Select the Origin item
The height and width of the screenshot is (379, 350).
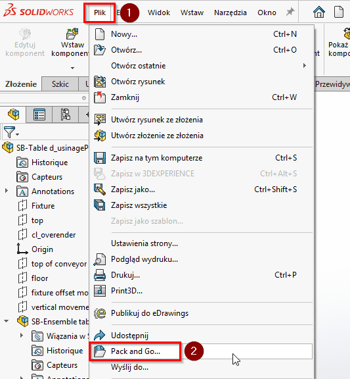pos(35,249)
